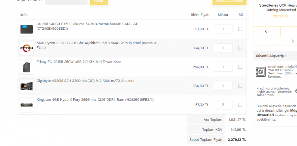Select the 664,30 TL unit price
This screenshot has height=146, width=297.
[x=201, y=48]
